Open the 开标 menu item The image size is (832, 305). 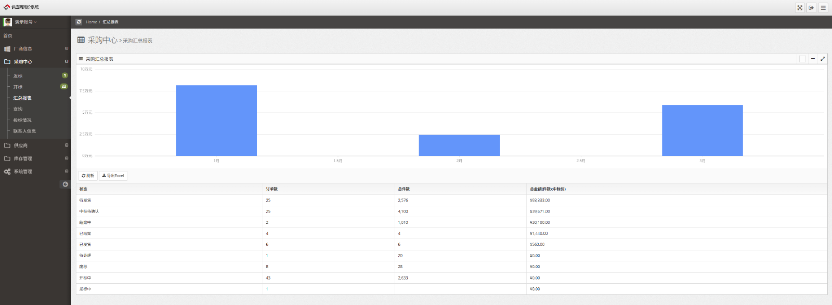[x=18, y=87]
